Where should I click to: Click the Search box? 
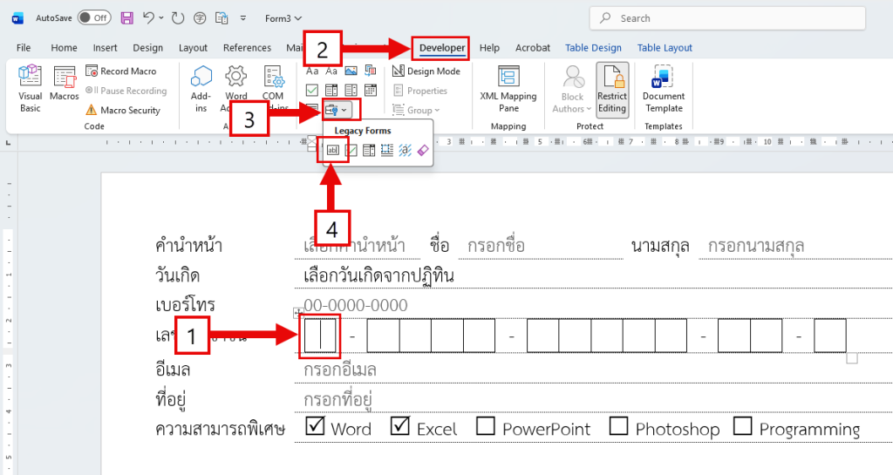click(x=727, y=18)
